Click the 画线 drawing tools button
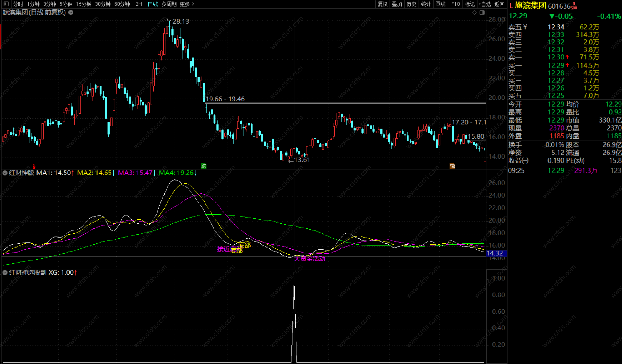622x364 pixels. (440, 4)
